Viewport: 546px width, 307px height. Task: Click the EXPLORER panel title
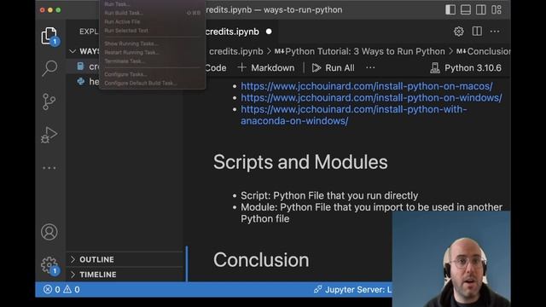pos(89,32)
